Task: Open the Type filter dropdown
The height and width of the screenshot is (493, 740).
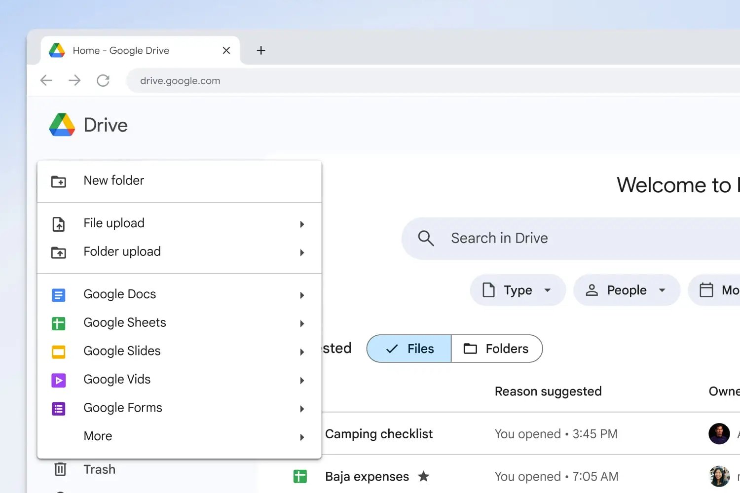Action: 518,290
